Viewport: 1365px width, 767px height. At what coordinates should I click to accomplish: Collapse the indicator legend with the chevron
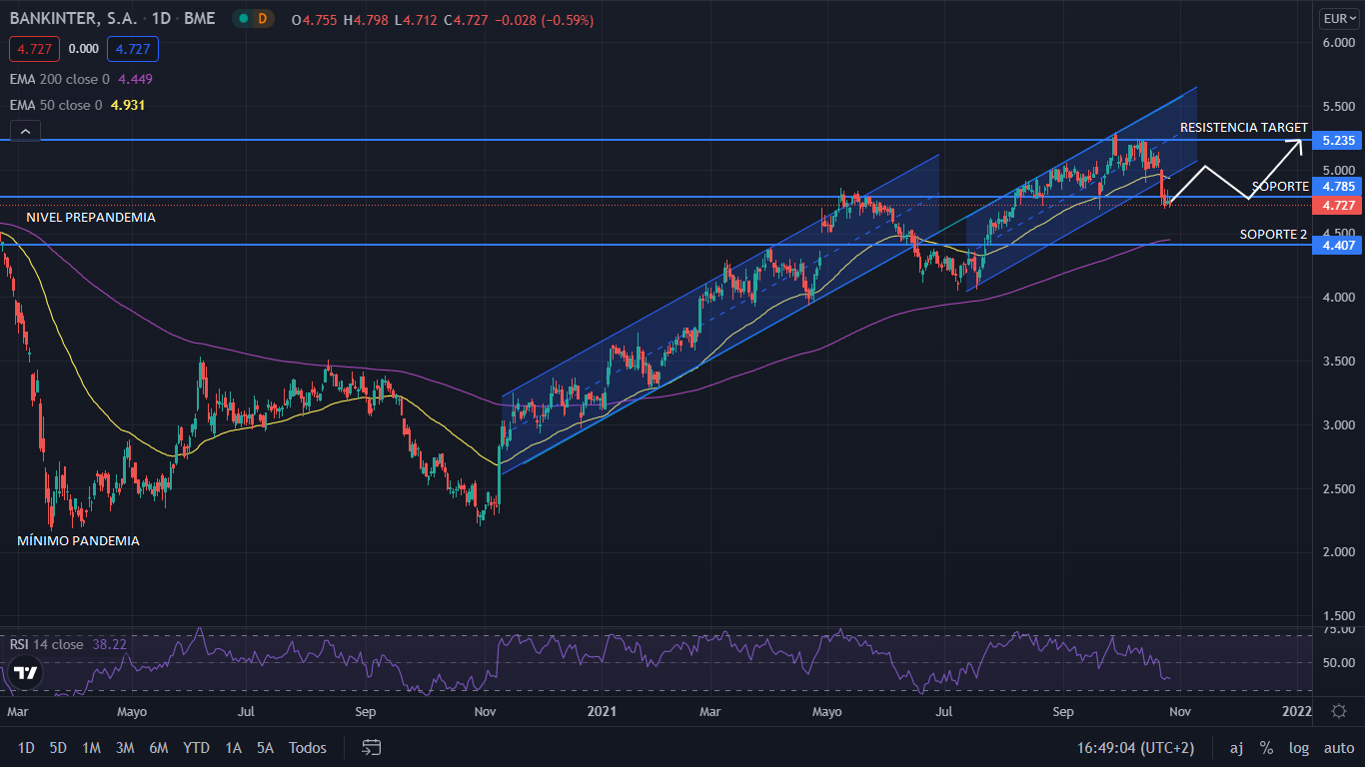[25, 131]
